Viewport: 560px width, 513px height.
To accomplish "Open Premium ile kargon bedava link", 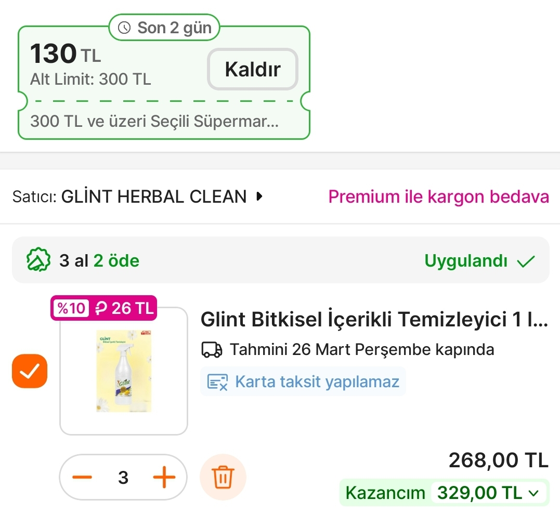I will (438, 196).
